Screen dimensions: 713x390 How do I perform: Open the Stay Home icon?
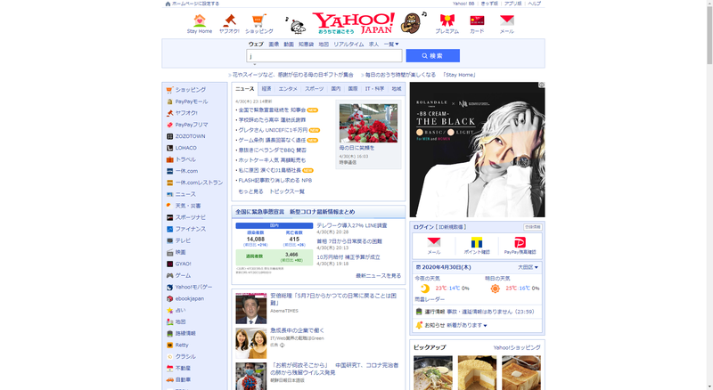199,20
